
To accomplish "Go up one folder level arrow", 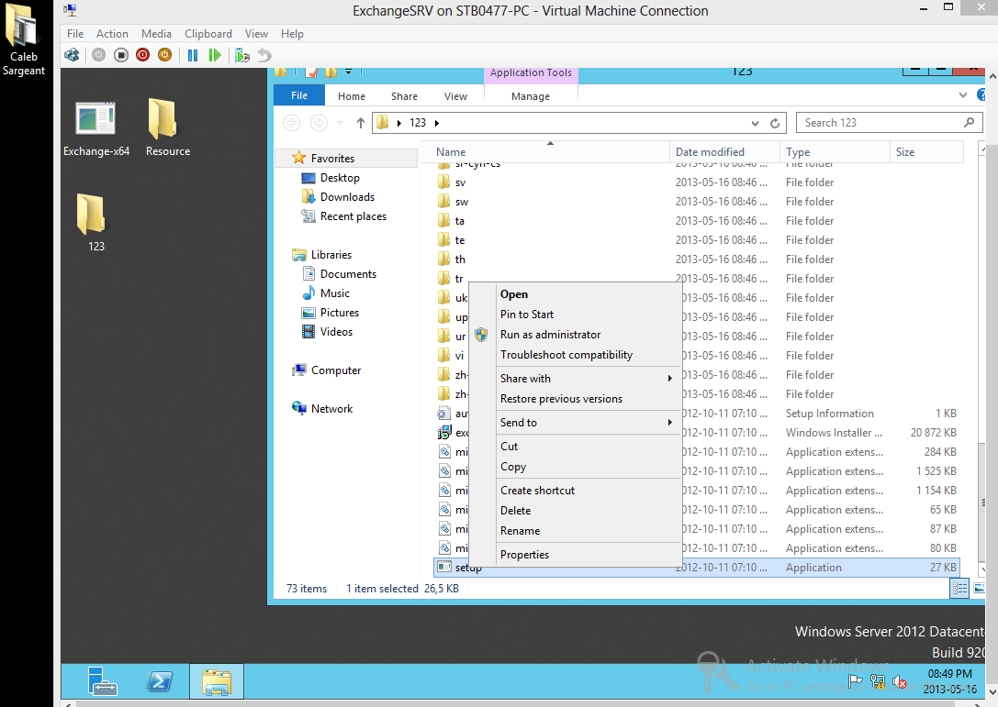I will click(361, 123).
